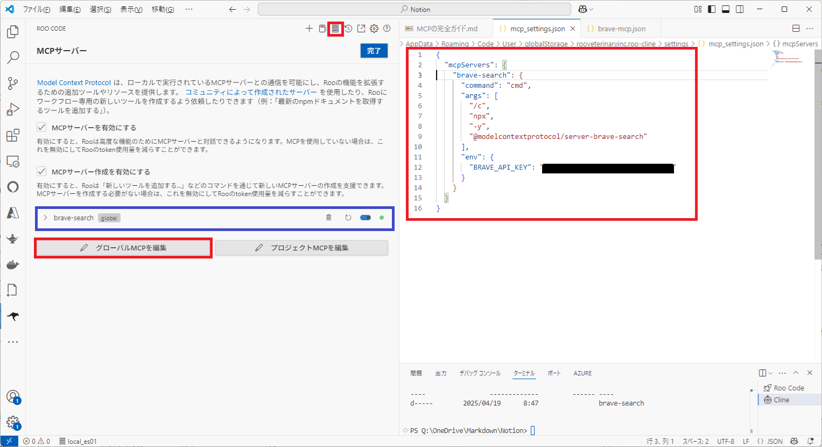This screenshot has height=447, width=822.
Task: Expand the brave-search server row
Action: coord(46,218)
